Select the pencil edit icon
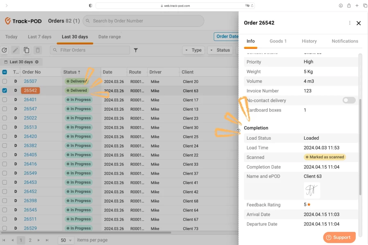 (15, 50)
